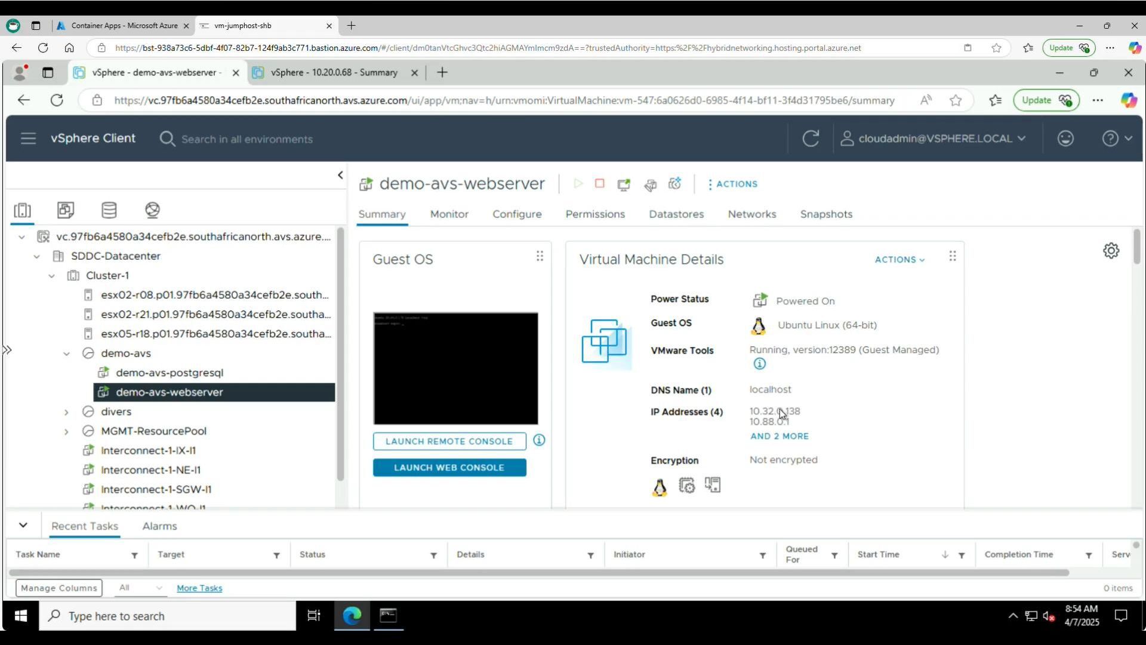Select VMs and Templates inventory view icon
Screen dimensions: 1146x645
tap(66, 210)
